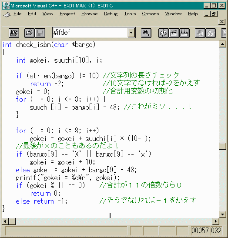Click the Compile File toolbar icon

pyautogui.click(x=164, y=33)
